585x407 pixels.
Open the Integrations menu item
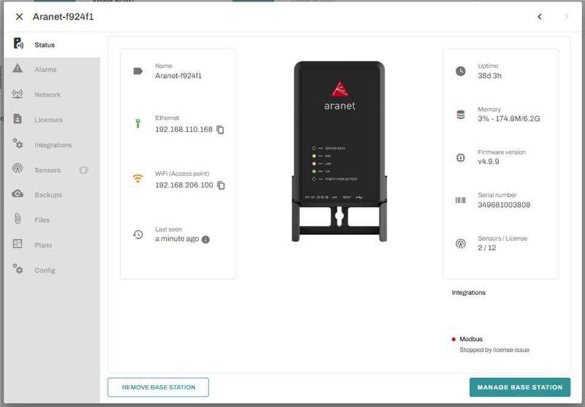tap(53, 145)
